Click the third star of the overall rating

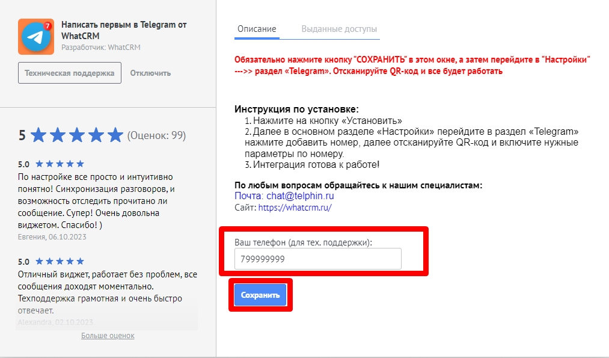[x=76, y=135]
